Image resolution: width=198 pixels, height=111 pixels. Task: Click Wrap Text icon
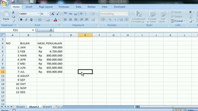93,14
